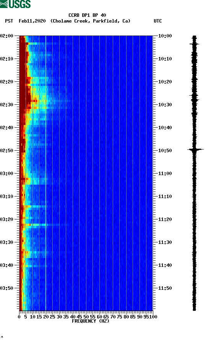Image resolution: width=211 pixels, height=341 pixels.
Task: Click the 80 Hz frequency tick label
Action: [x=126, y=317]
